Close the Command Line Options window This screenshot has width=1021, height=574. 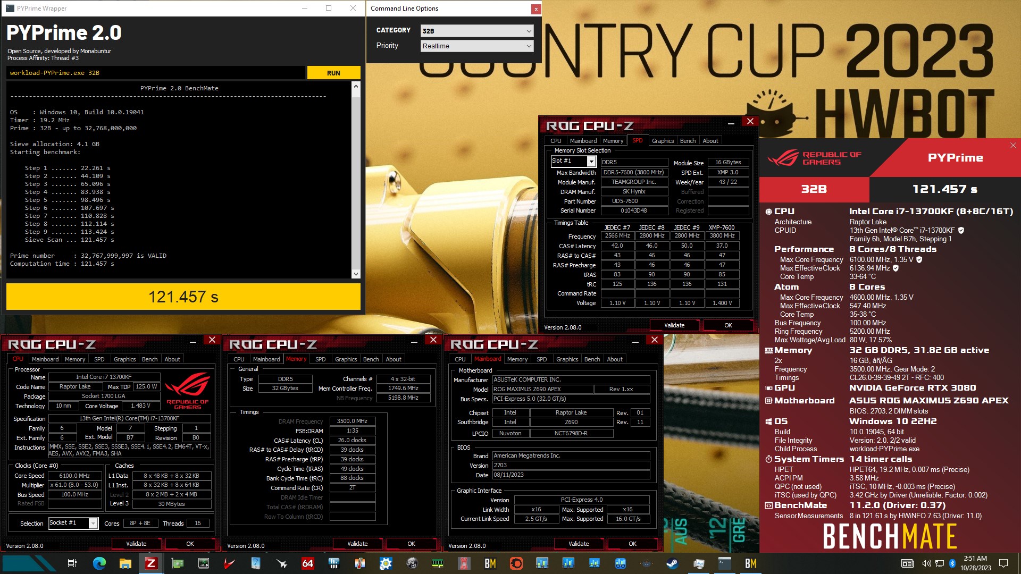point(536,9)
